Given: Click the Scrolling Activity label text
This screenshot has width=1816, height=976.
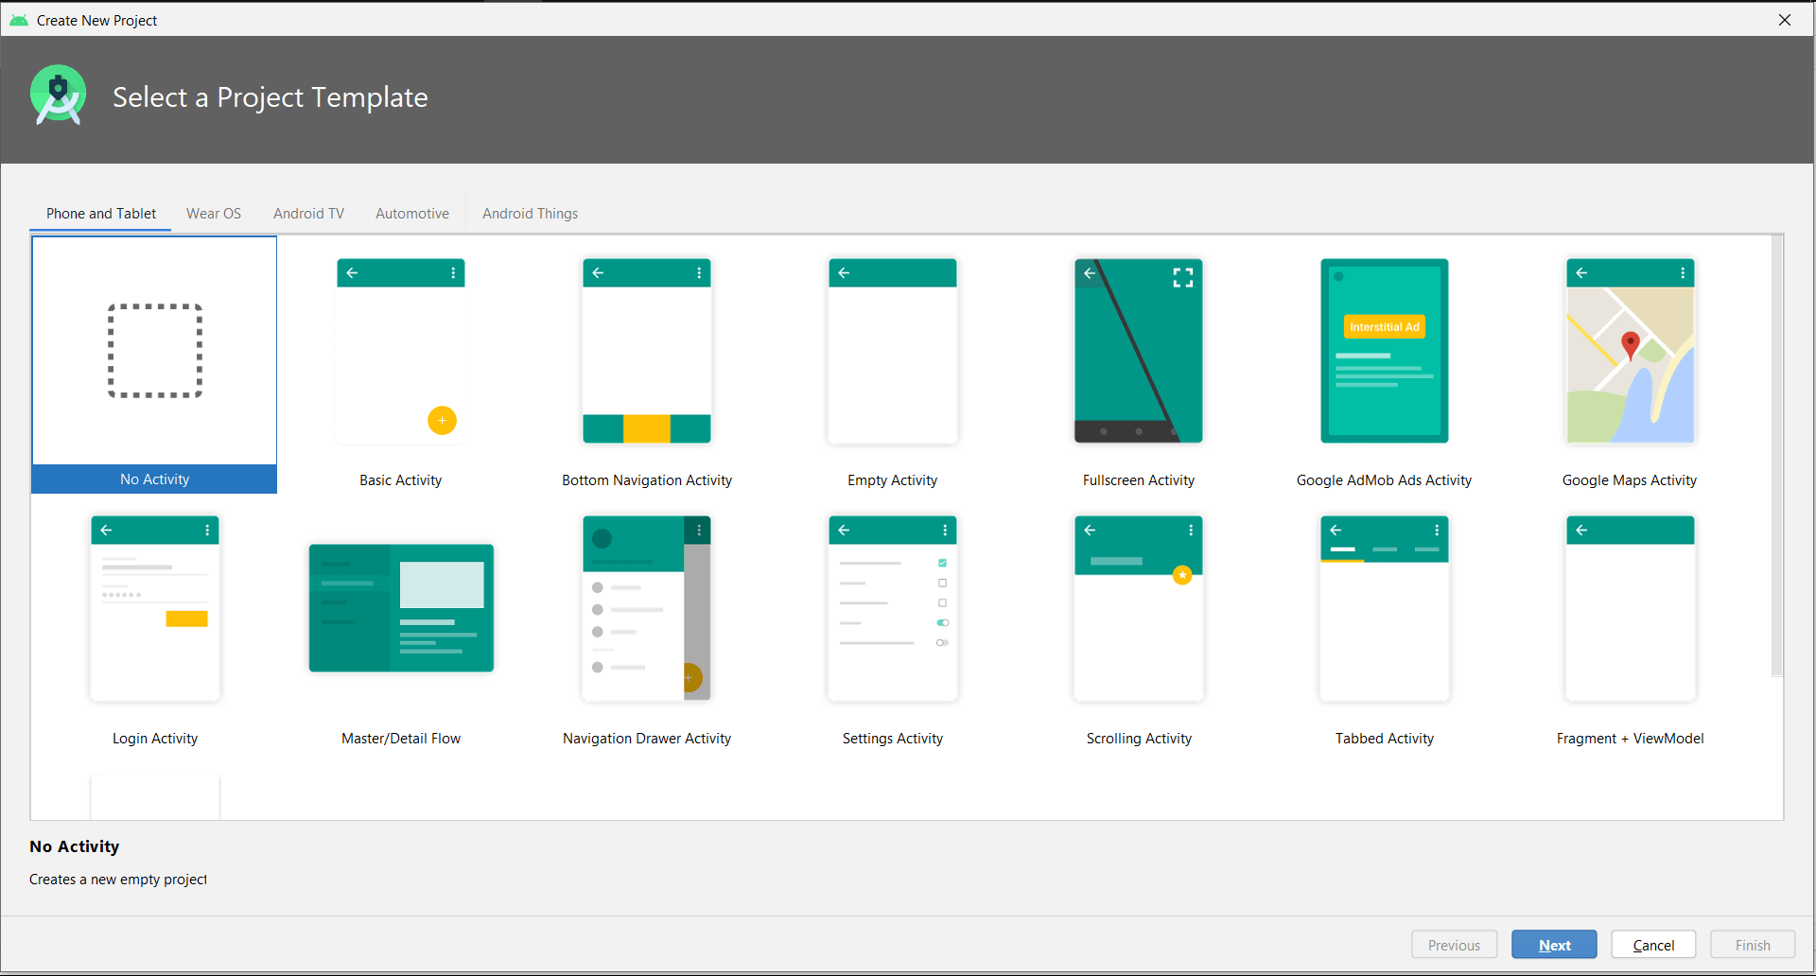Looking at the screenshot, I should pos(1139,739).
